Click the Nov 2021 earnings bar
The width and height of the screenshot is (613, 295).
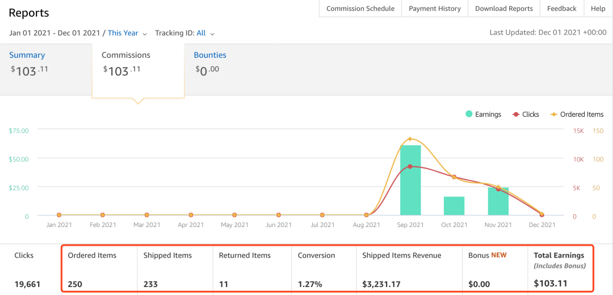pyautogui.click(x=498, y=202)
